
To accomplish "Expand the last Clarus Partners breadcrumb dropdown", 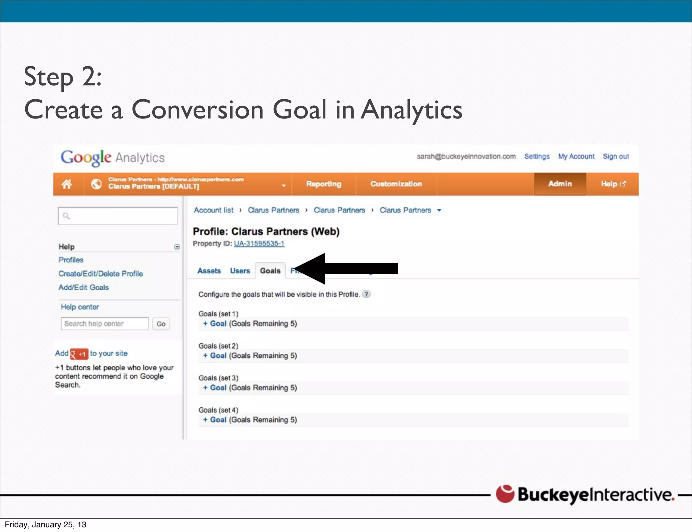I will click(x=439, y=210).
